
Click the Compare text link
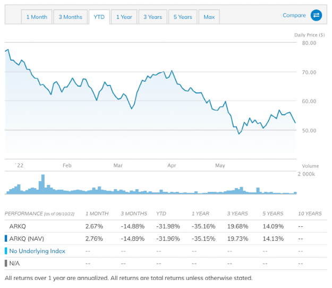point(294,15)
